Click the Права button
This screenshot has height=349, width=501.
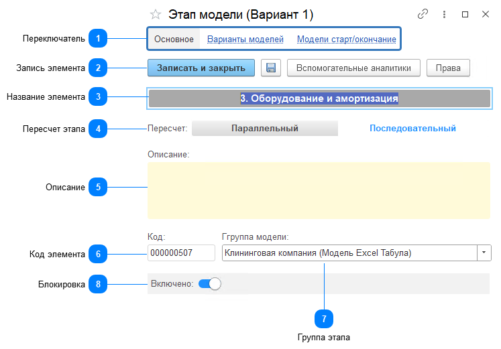(448, 68)
